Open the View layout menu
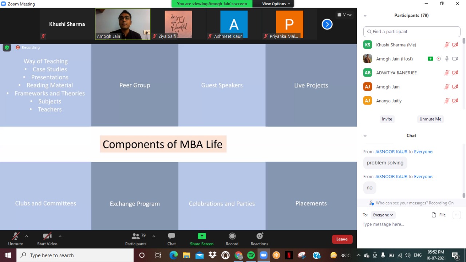The width and height of the screenshot is (466, 262). (344, 15)
